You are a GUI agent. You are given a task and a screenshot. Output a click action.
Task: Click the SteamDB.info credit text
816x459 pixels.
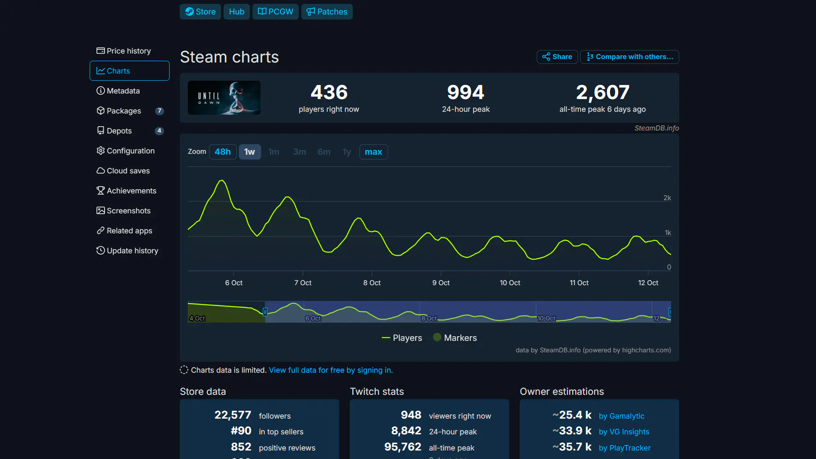[x=657, y=128]
